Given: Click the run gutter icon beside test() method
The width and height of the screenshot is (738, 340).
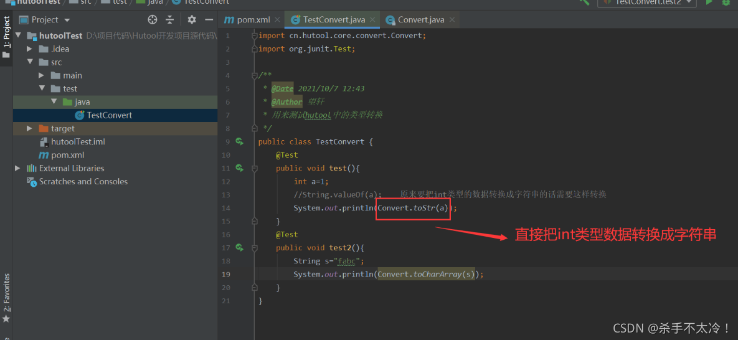Looking at the screenshot, I should 239,168.
